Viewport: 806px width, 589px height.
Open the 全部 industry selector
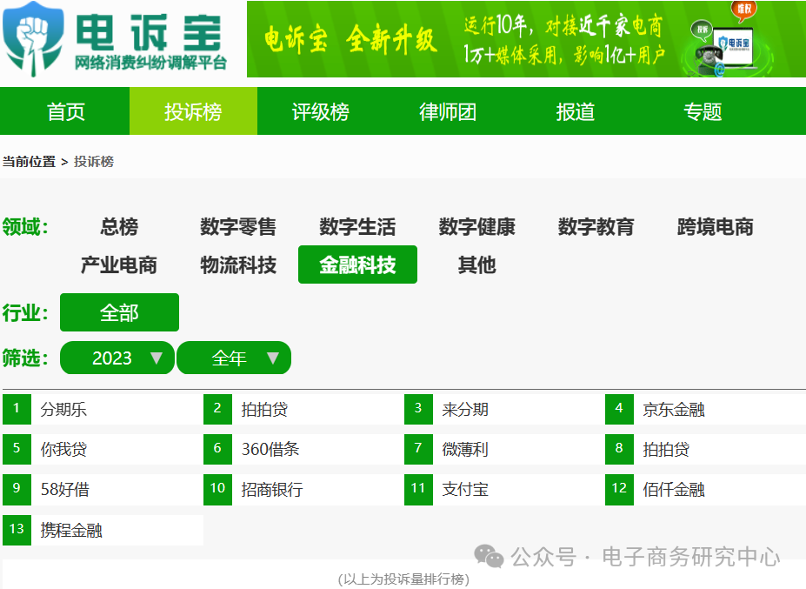click(x=119, y=311)
